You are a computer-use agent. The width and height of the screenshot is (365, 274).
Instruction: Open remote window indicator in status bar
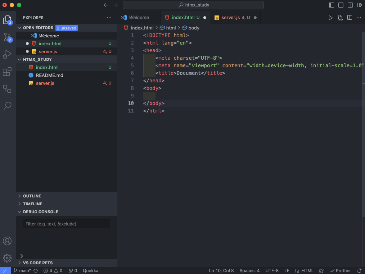(5, 270)
